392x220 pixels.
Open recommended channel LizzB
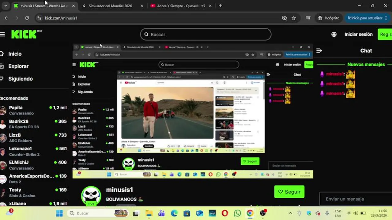(x=34, y=138)
